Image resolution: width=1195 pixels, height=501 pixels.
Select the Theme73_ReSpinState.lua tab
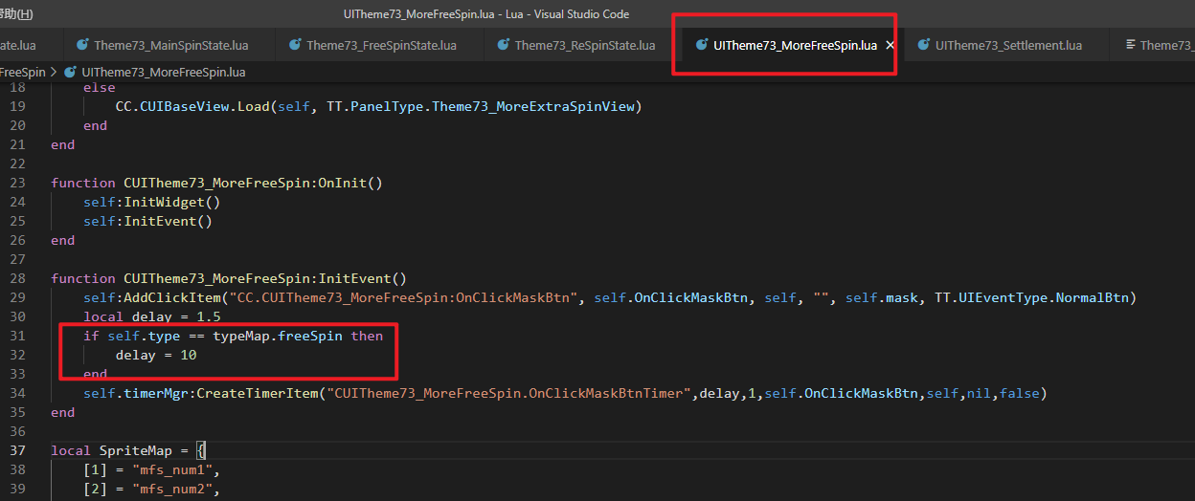tap(584, 45)
